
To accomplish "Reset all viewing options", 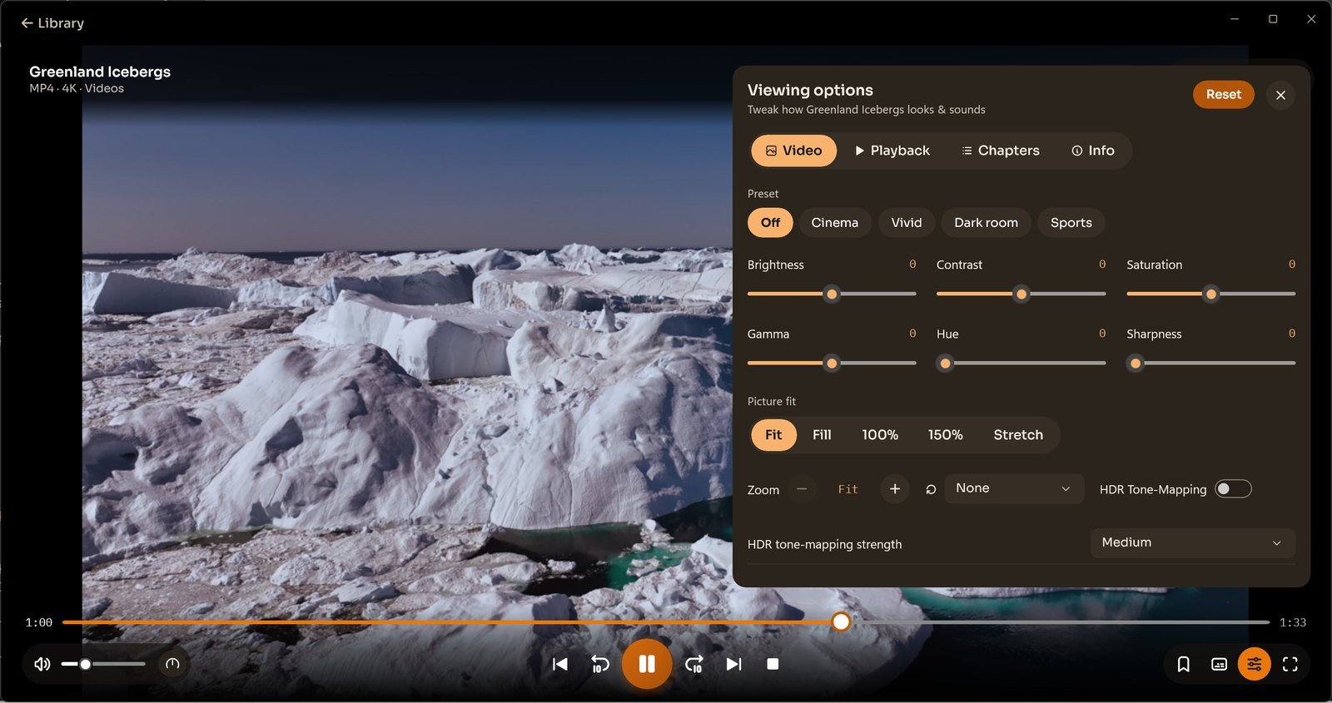I will pos(1224,95).
